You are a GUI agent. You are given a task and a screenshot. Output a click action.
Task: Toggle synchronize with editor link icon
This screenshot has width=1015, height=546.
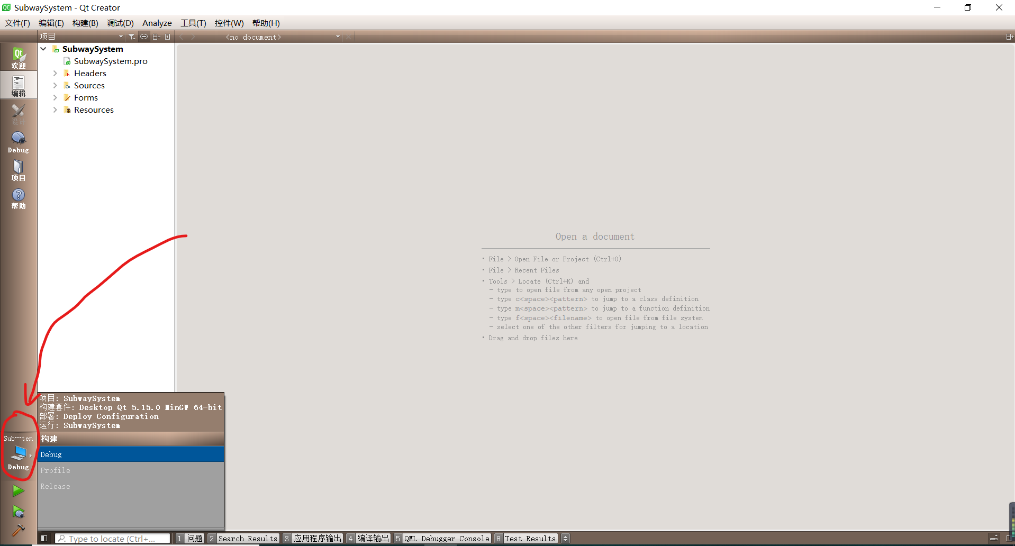[x=144, y=37]
